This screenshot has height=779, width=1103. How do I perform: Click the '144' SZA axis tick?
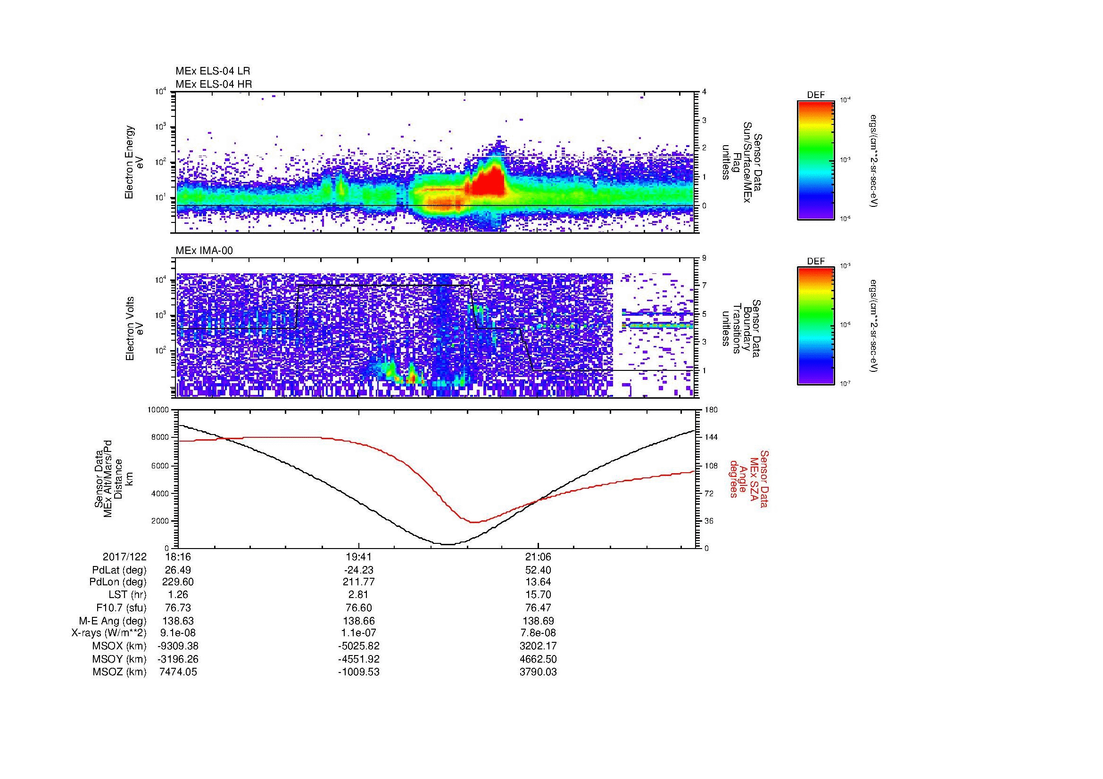pyautogui.click(x=711, y=437)
